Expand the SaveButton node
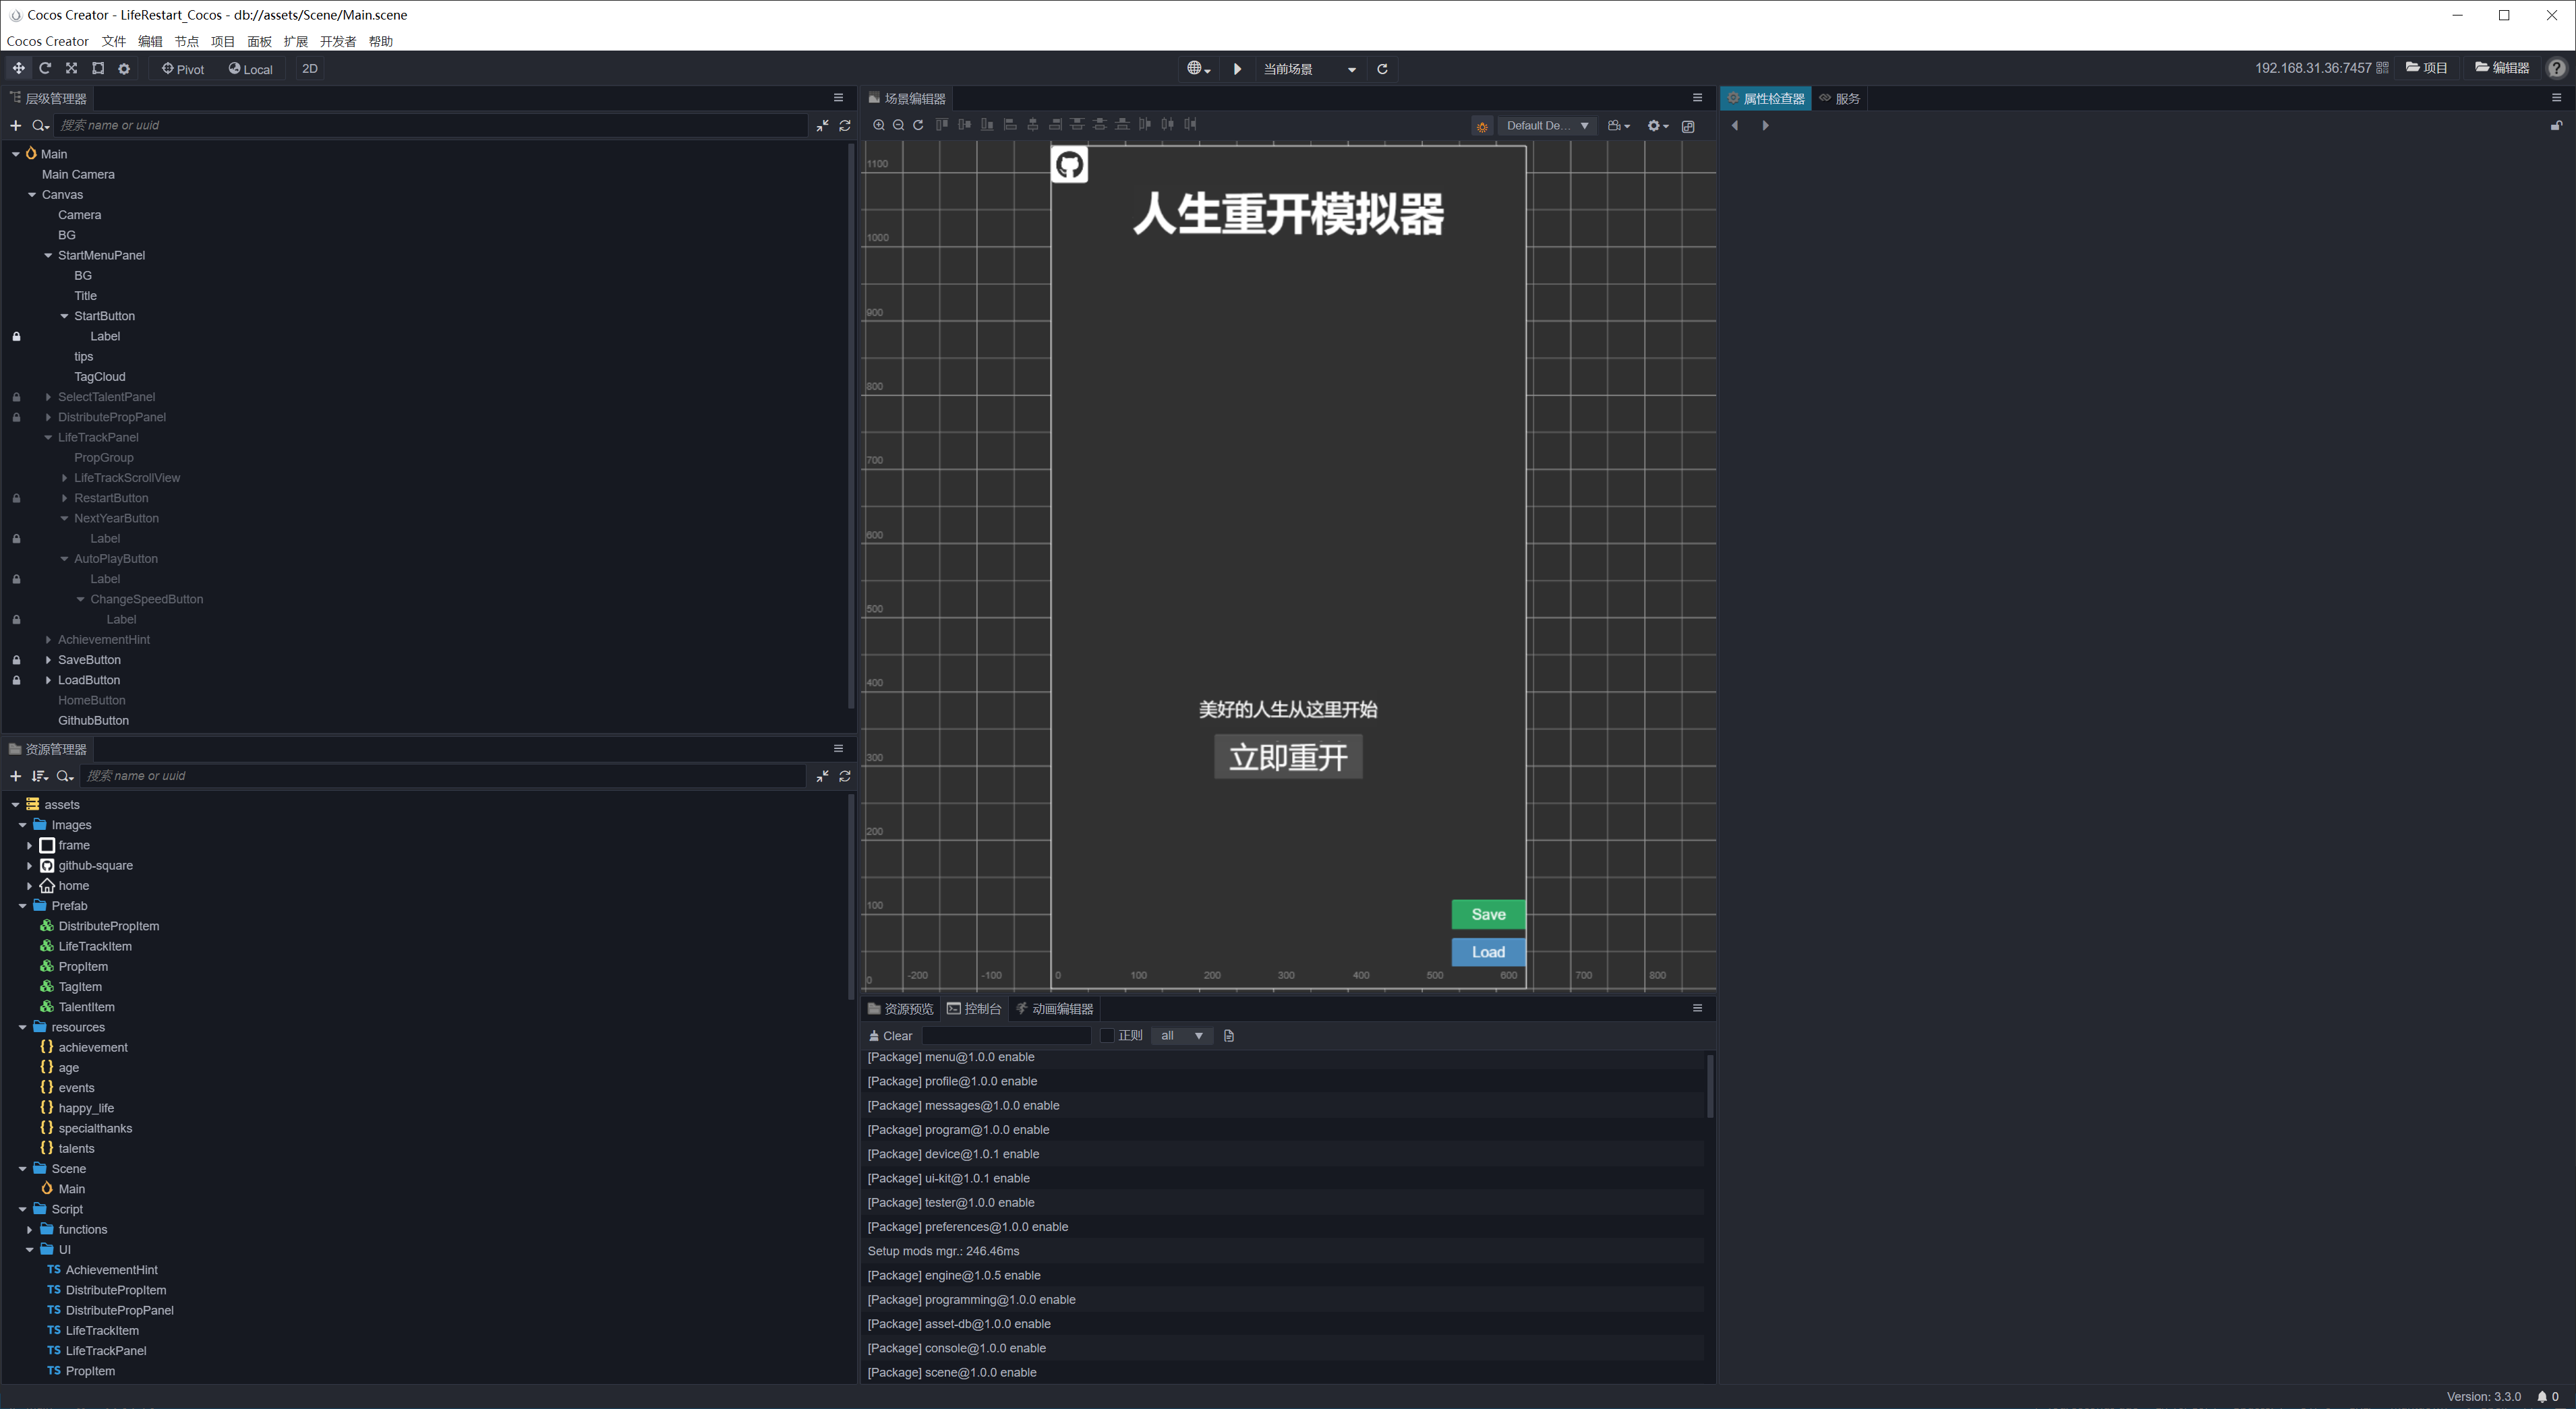The width and height of the screenshot is (2576, 1409). (48, 660)
